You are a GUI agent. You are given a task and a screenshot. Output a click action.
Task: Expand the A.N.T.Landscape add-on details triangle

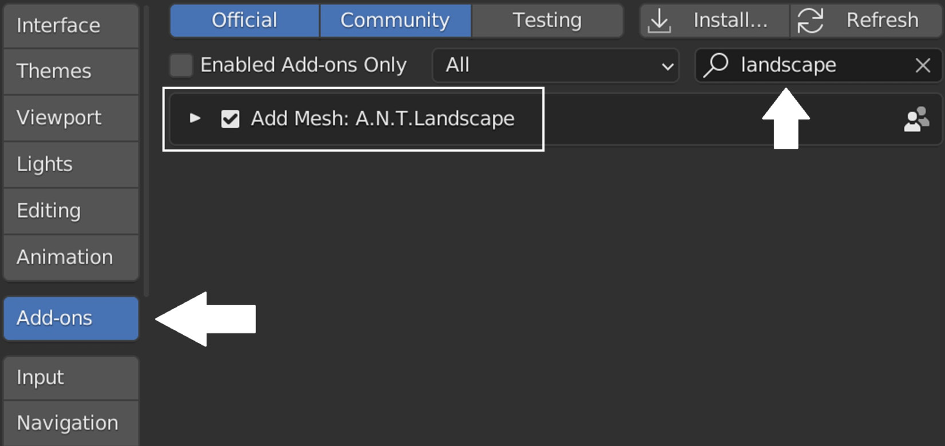click(x=195, y=119)
